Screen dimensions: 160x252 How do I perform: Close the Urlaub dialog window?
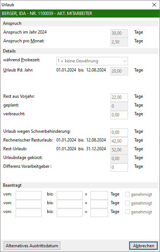pos(154,5)
